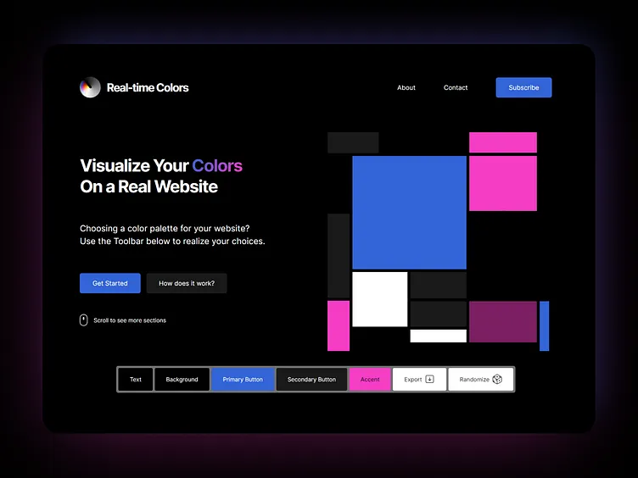Click the Real-time Colors logo icon

[90, 87]
